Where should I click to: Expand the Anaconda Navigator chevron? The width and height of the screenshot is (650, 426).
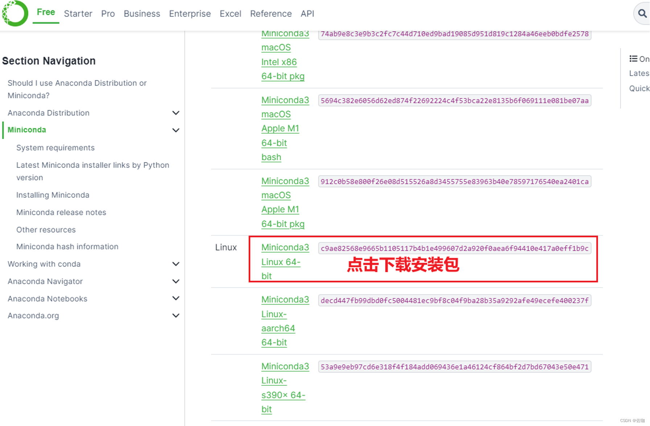[176, 281]
